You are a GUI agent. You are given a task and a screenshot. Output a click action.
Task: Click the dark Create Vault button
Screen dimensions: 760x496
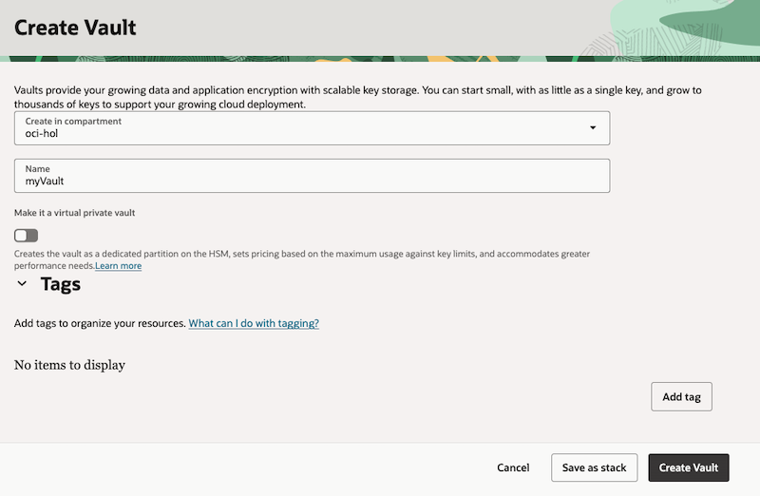(x=689, y=467)
